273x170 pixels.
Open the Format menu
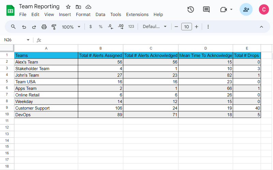click(x=83, y=14)
